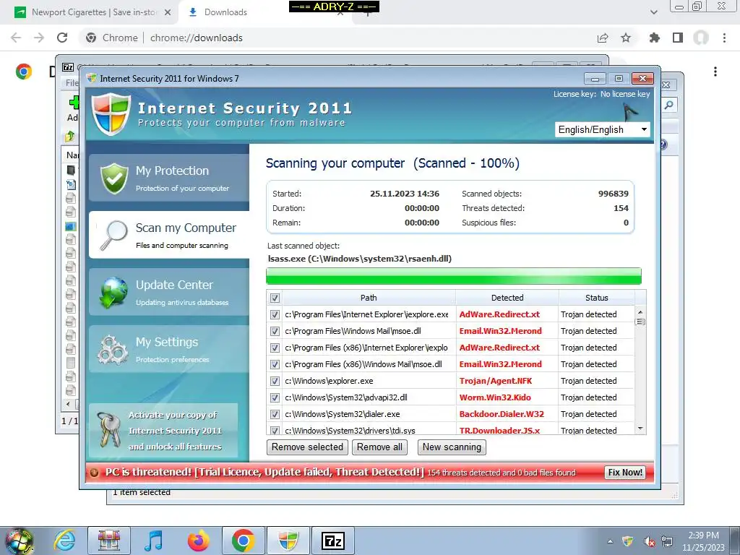The image size is (740, 555).
Task: Open Windows Start menu
Action: coord(19,541)
